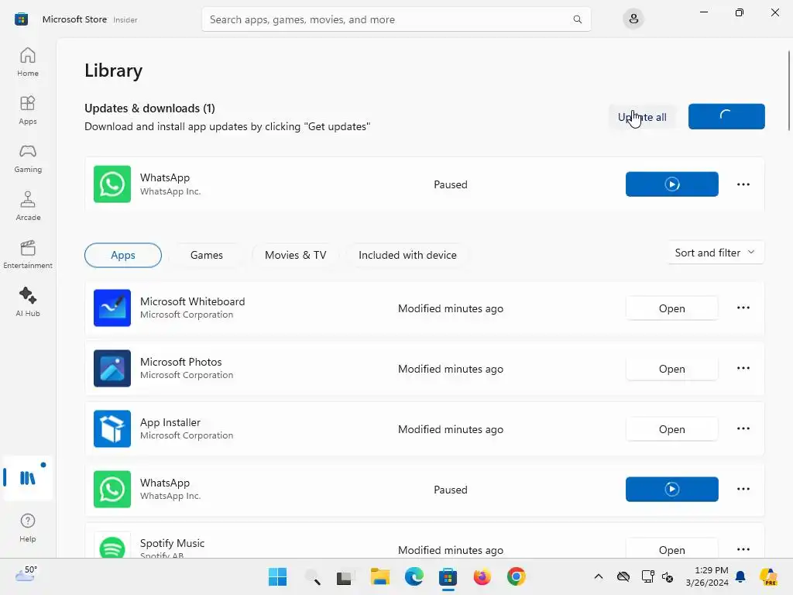Open more options for Spotify Music

pos(743,549)
